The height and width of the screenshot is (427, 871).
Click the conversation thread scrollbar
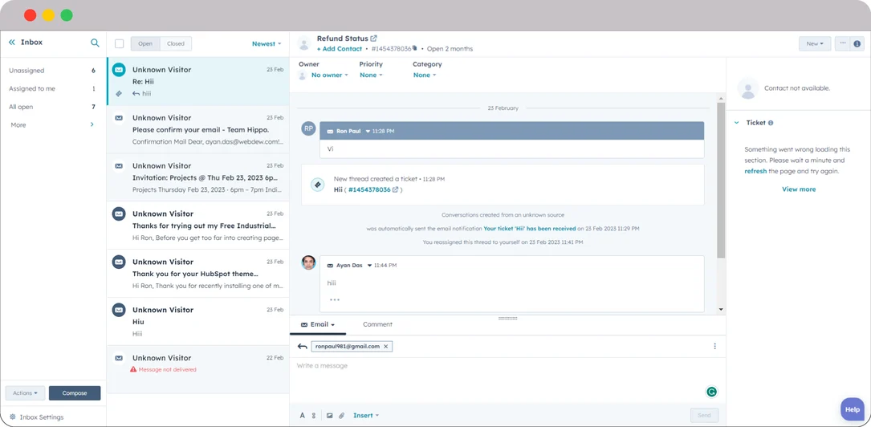coord(720,181)
